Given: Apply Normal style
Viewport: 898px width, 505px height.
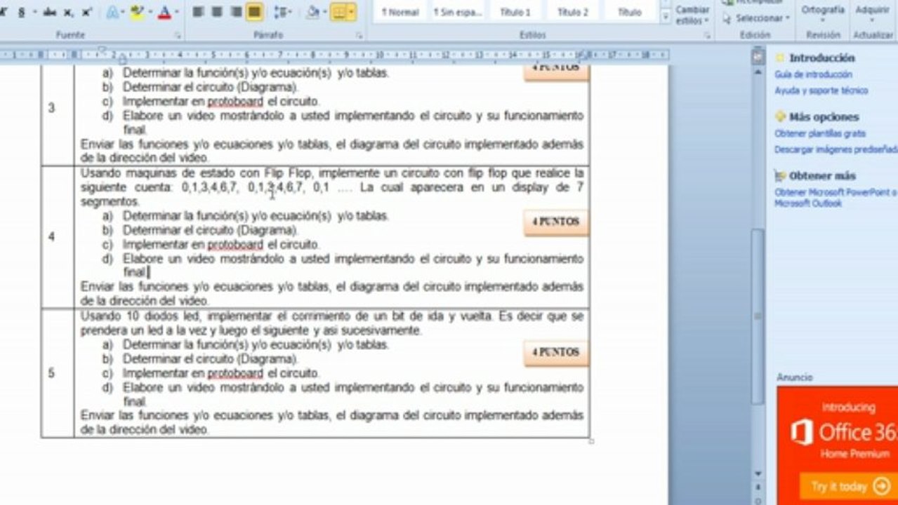Looking at the screenshot, I should tap(400, 12).
